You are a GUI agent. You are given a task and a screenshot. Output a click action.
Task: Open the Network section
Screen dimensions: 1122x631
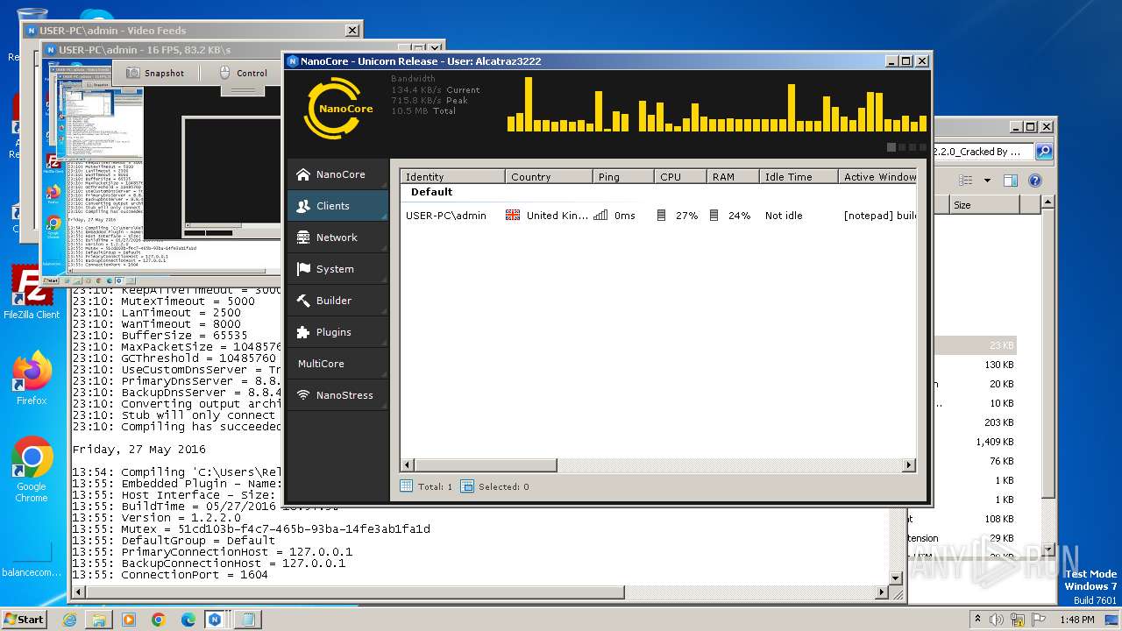[337, 238]
